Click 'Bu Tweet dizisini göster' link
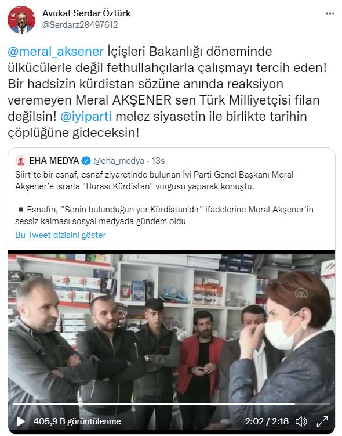The width and height of the screenshot is (342, 436). pos(60,235)
